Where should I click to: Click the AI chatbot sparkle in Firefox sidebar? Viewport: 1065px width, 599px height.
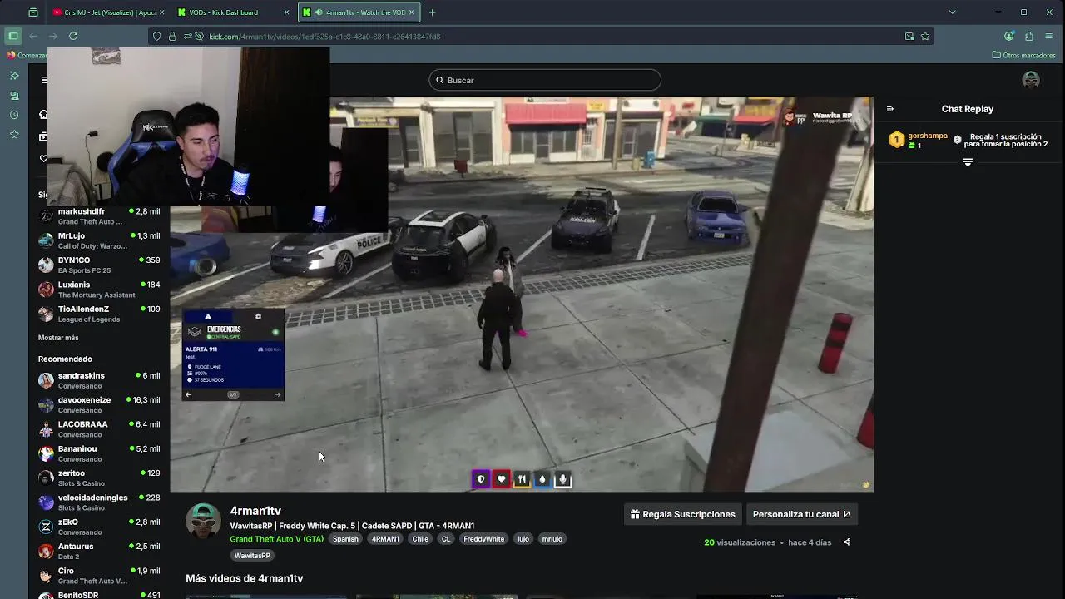[x=14, y=76]
